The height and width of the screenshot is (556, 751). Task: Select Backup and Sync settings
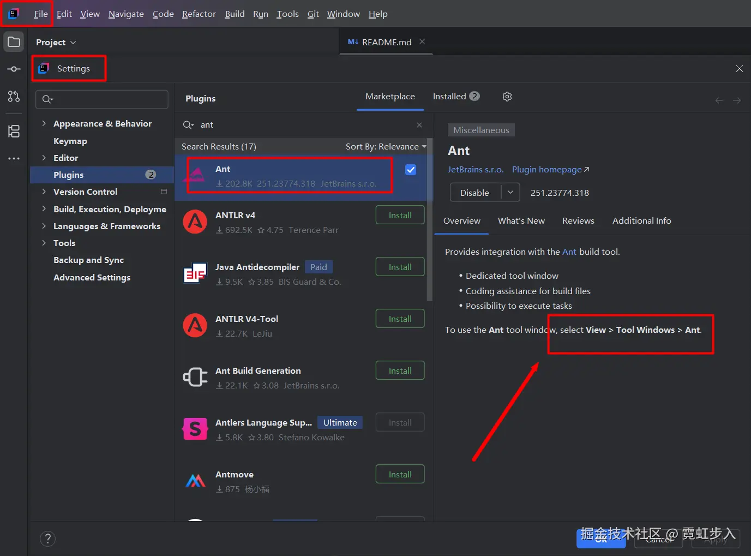pyautogui.click(x=88, y=260)
